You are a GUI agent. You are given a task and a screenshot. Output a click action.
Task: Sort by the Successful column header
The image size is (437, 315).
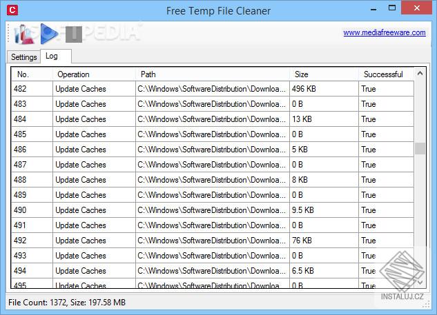pos(387,74)
